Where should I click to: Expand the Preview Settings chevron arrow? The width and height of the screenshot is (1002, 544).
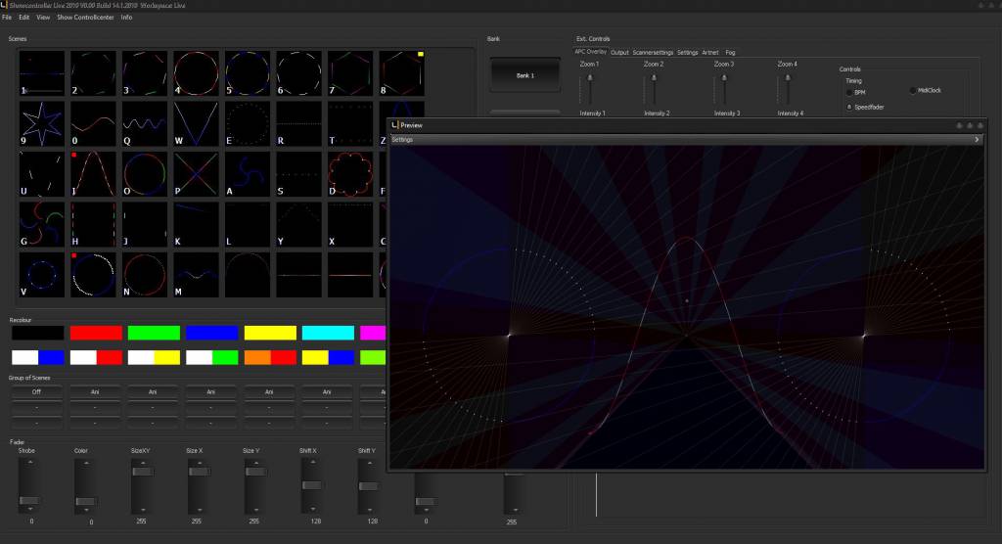point(977,140)
